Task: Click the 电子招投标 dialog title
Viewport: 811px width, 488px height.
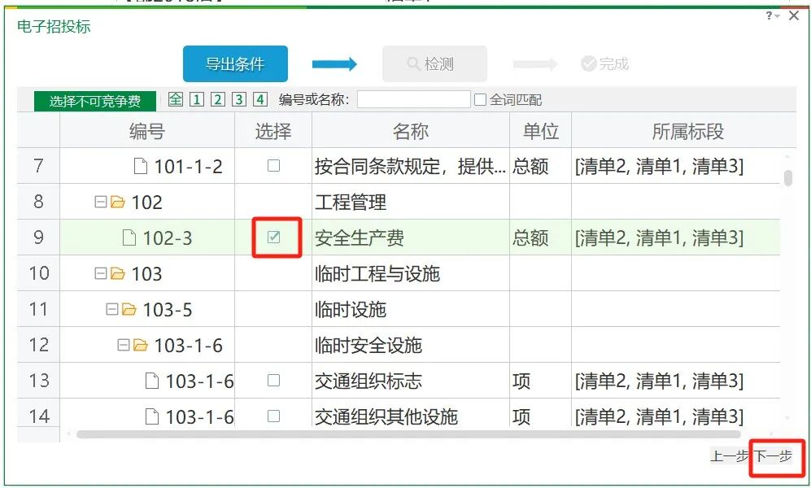Action: pos(54,26)
